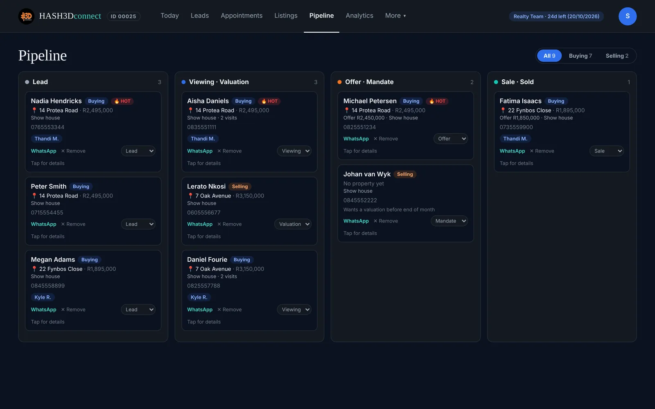Open Sale stage dropdown for Fatima Isaacs

coord(607,151)
